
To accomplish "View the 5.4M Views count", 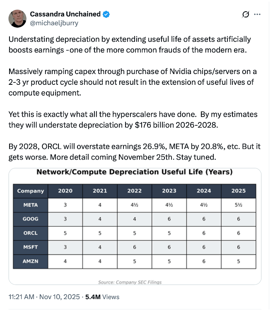I will click(102, 297).
